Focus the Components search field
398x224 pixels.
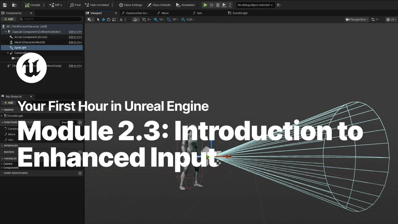50,19
